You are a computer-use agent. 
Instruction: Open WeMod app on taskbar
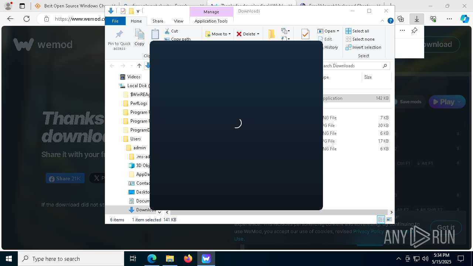tap(206, 259)
